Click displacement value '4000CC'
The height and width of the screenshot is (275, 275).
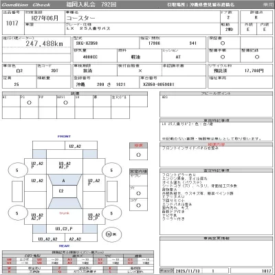(x=90, y=57)
